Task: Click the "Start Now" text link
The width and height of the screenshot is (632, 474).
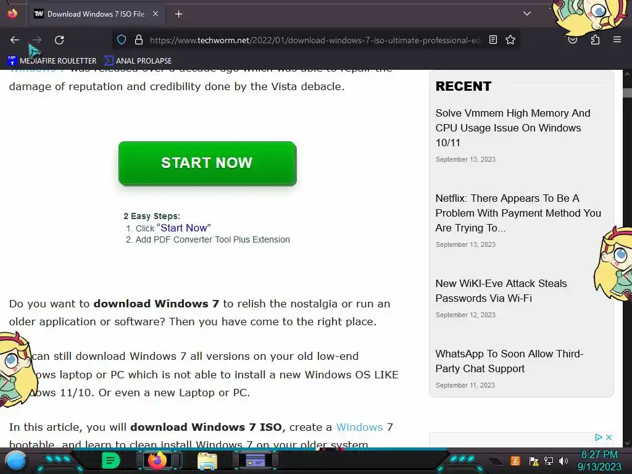Action: point(183,228)
